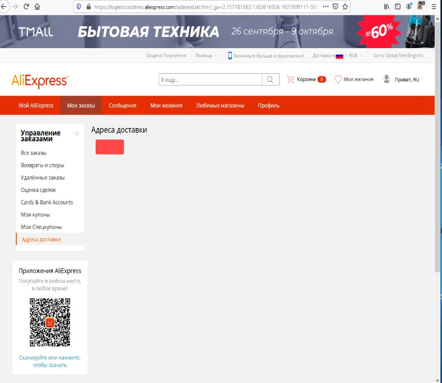Image resolution: width=442 pixels, height=383 pixels.
Task: Open Оценка сделок in sidebar
Action: (x=38, y=190)
